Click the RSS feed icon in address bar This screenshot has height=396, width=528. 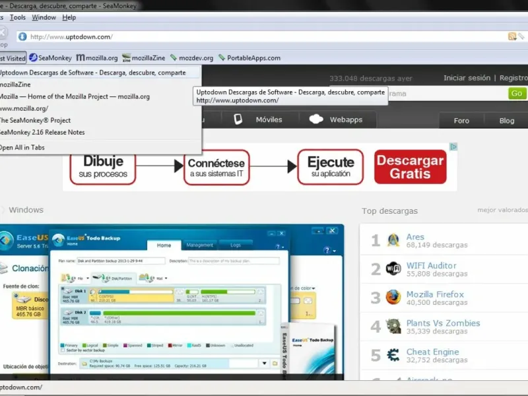coord(512,36)
